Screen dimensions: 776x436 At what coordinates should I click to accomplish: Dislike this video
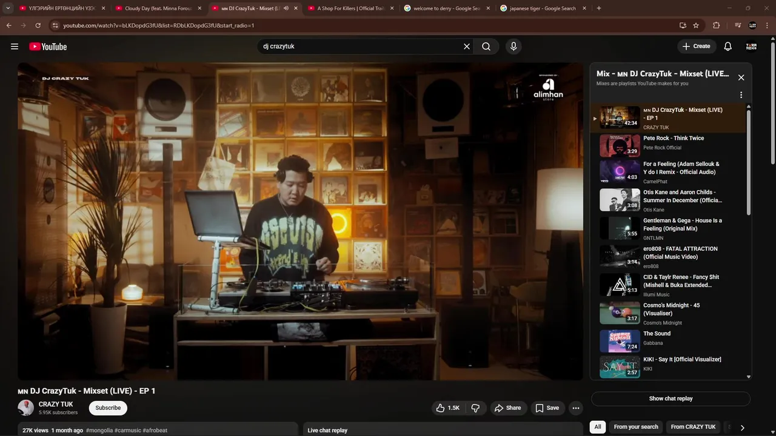tap(475, 408)
